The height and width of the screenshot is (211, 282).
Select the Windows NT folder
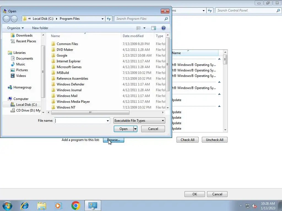(x=66, y=107)
